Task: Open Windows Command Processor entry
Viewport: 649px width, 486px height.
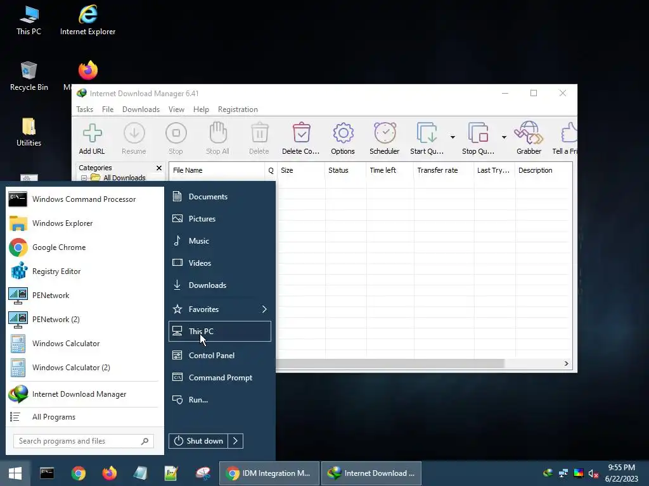Action: (x=83, y=199)
